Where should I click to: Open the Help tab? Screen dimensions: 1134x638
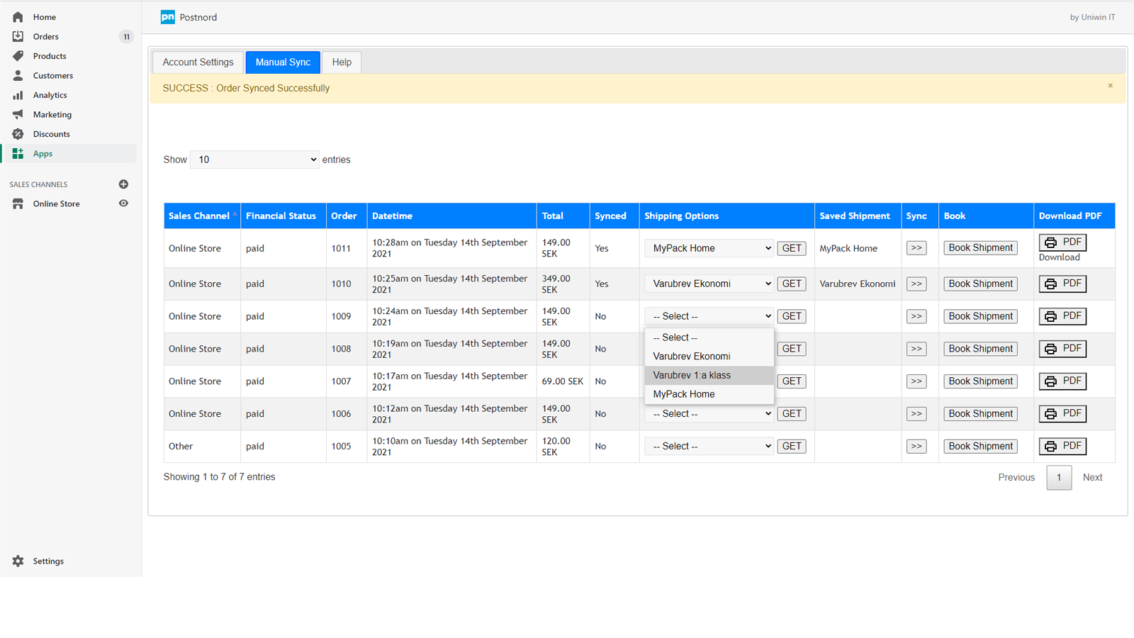point(342,62)
